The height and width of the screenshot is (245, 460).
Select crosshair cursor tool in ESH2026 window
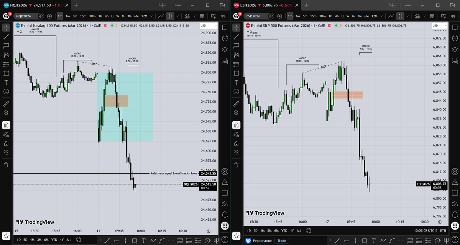pos(236,28)
